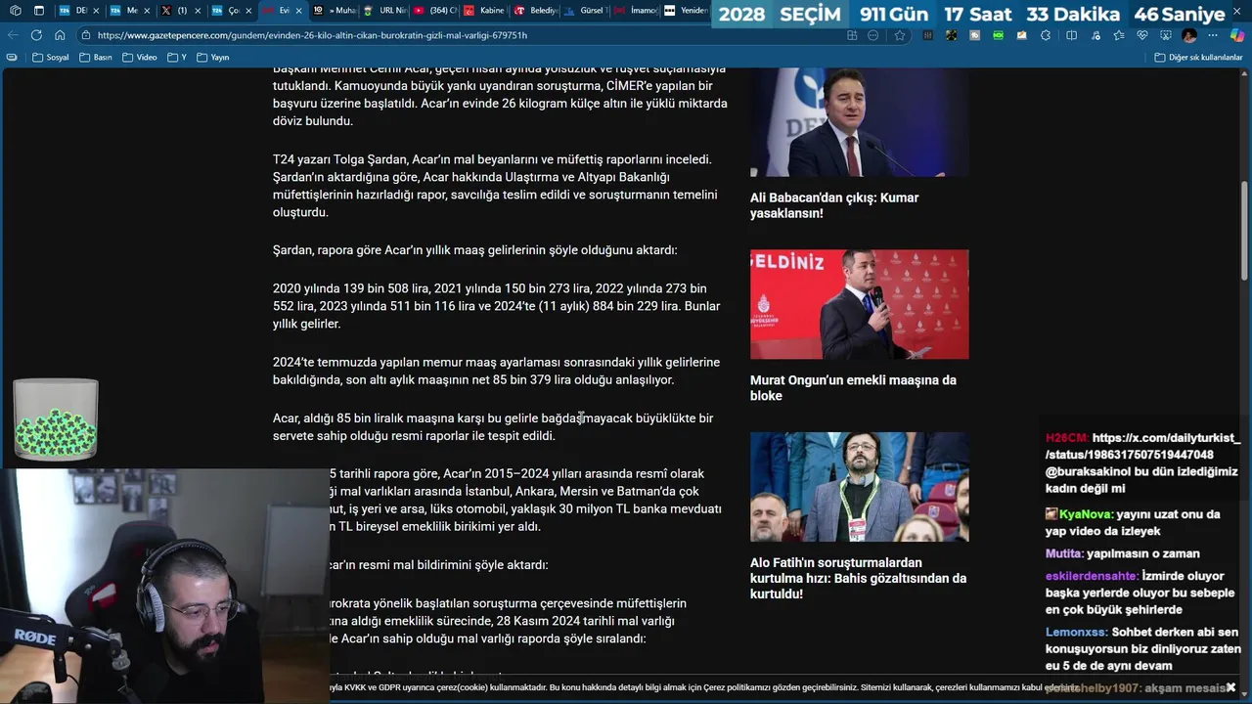Viewport: 1252px width, 704px height.
Task: Open dailyturkist link in chat
Action: 1142,446
